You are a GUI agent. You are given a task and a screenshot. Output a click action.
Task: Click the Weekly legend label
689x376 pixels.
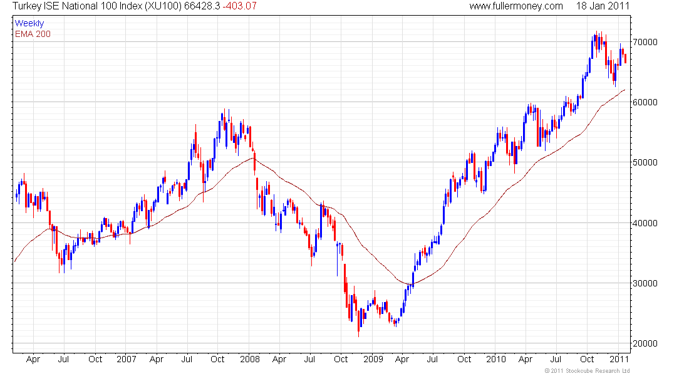(29, 24)
